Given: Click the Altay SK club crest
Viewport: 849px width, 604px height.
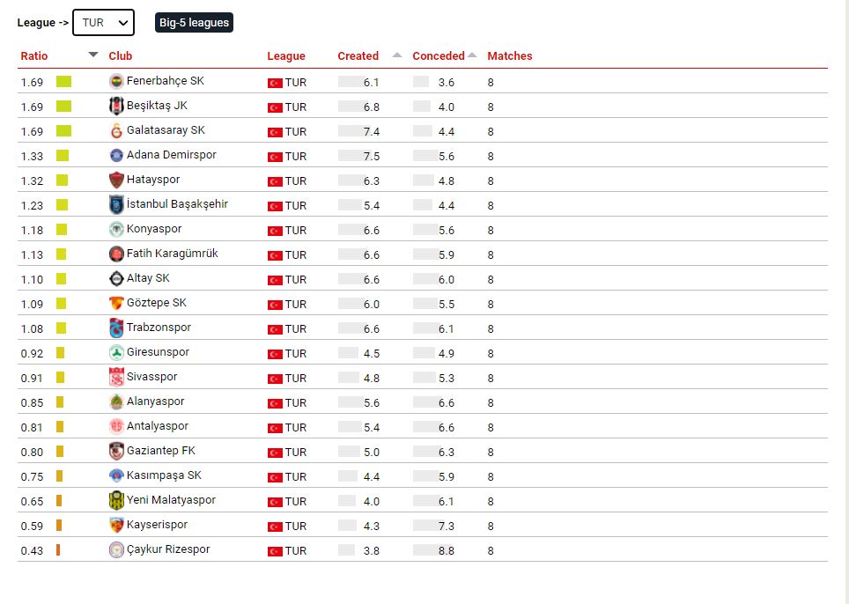Looking at the screenshot, I should click(116, 279).
